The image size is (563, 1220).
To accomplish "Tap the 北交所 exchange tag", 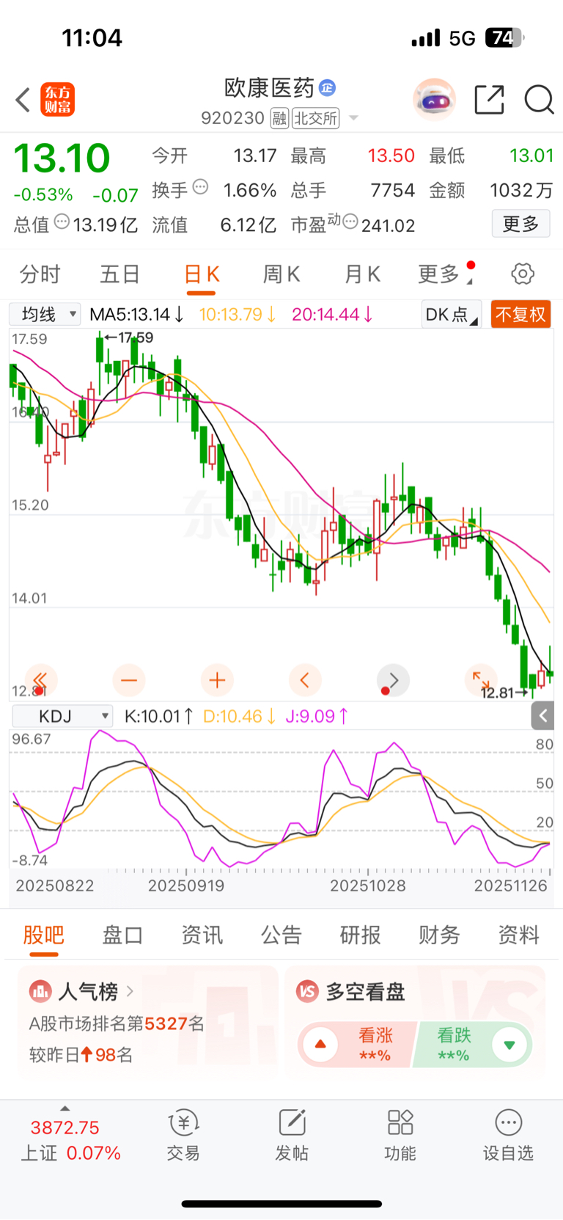I will point(316,118).
